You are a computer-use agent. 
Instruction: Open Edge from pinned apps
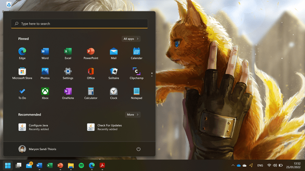(x=22, y=53)
